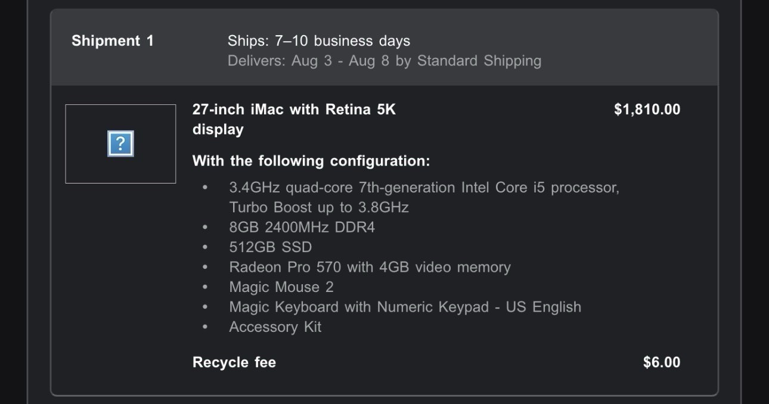Select the 3.4GHz quad-core Intel Core i5 line
The width and height of the screenshot is (769, 404).
[424, 188]
